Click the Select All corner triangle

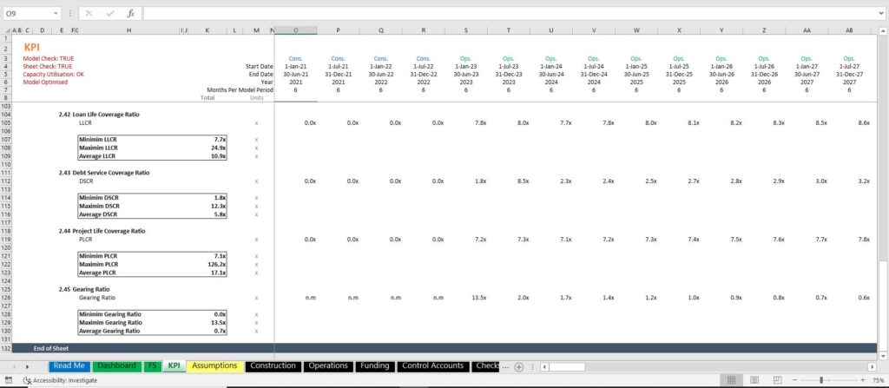pos(6,30)
